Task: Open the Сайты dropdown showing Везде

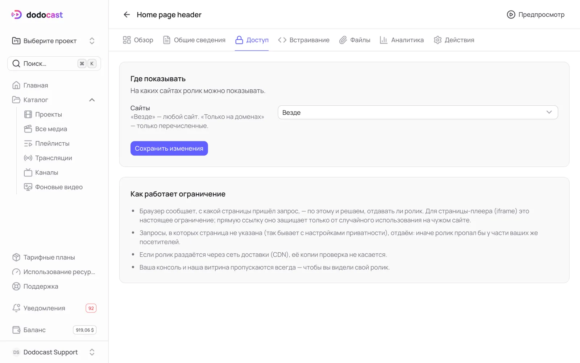Action: click(x=418, y=113)
